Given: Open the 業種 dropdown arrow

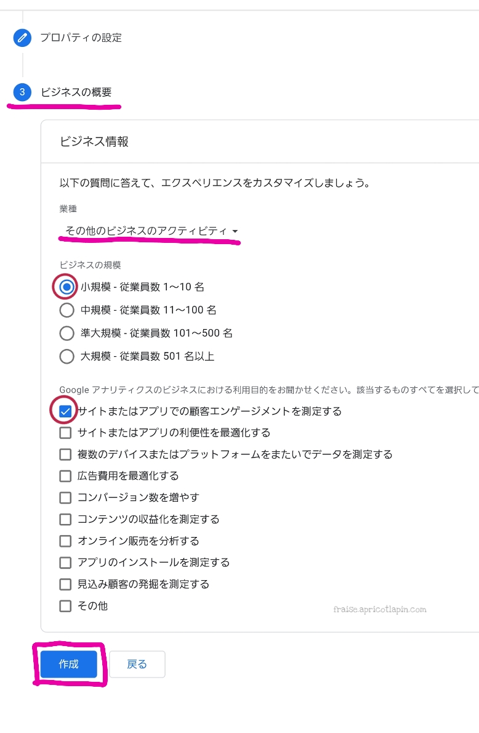Looking at the screenshot, I should (x=235, y=231).
